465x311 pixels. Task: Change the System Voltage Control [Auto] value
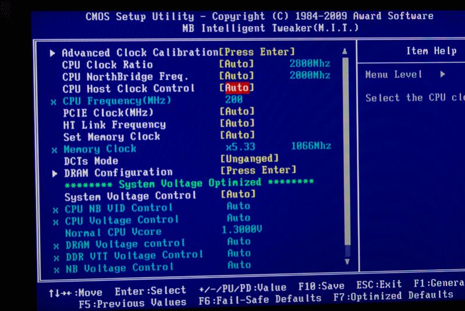coord(238,194)
